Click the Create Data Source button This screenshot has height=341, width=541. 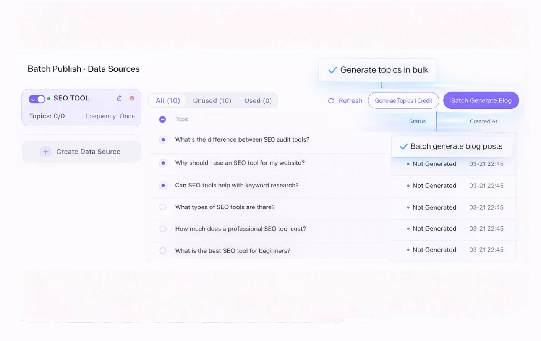click(81, 152)
